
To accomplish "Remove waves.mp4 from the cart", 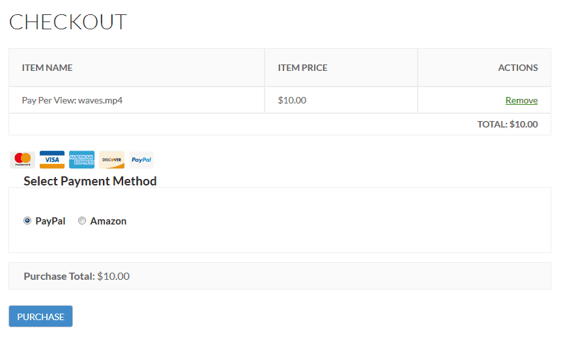I will (x=521, y=100).
